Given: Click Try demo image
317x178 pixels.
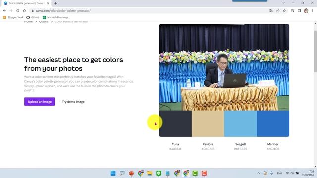Looking at the screenshot, I should click(73, 102).
